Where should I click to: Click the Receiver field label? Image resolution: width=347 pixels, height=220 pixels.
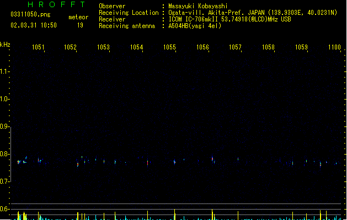click(x=112, y=19)
